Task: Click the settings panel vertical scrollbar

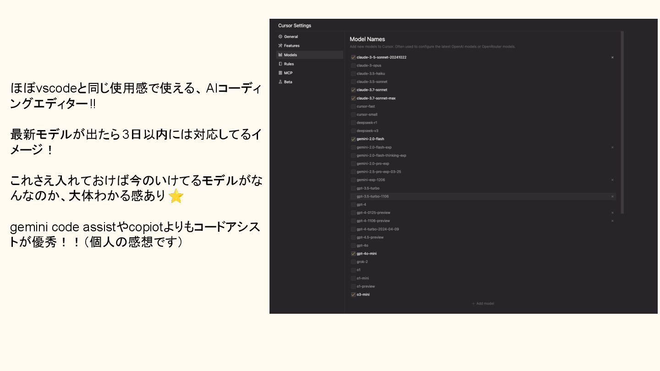Action: pyautogui.click(x=622, y=122)
